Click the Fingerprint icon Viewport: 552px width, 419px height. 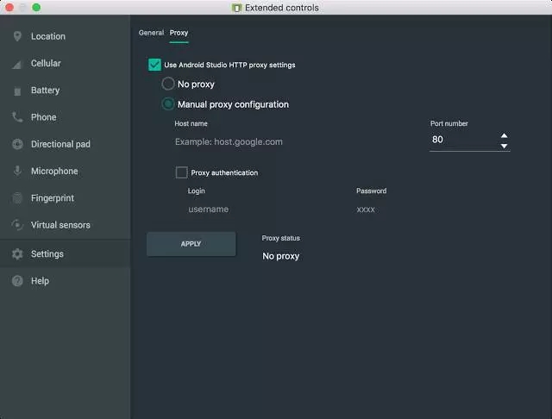17,198
